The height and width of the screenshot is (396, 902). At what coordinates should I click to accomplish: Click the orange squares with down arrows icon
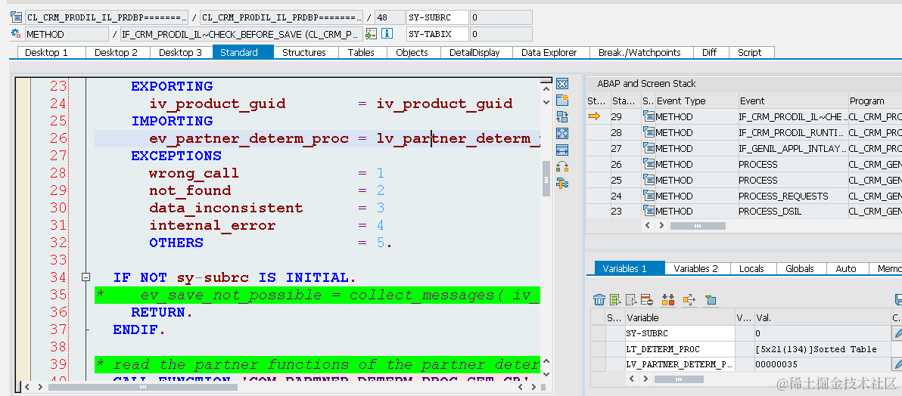[x=668, y=299]
